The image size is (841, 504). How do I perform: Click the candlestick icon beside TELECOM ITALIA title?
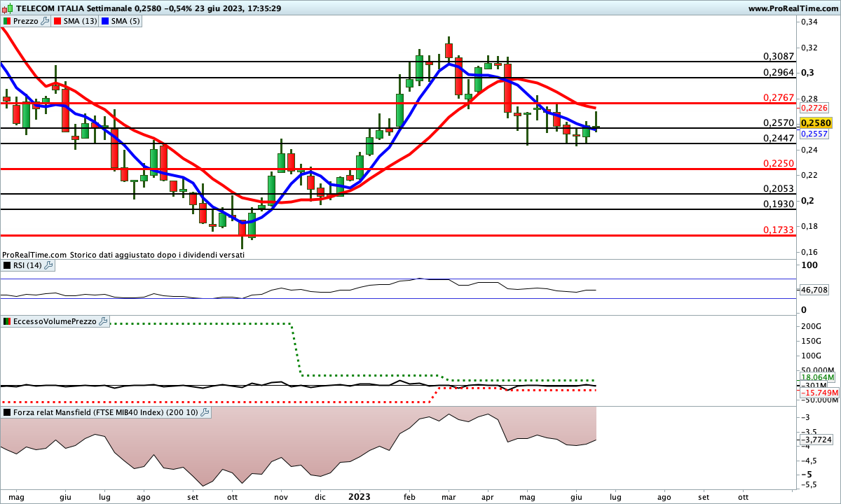6,8
